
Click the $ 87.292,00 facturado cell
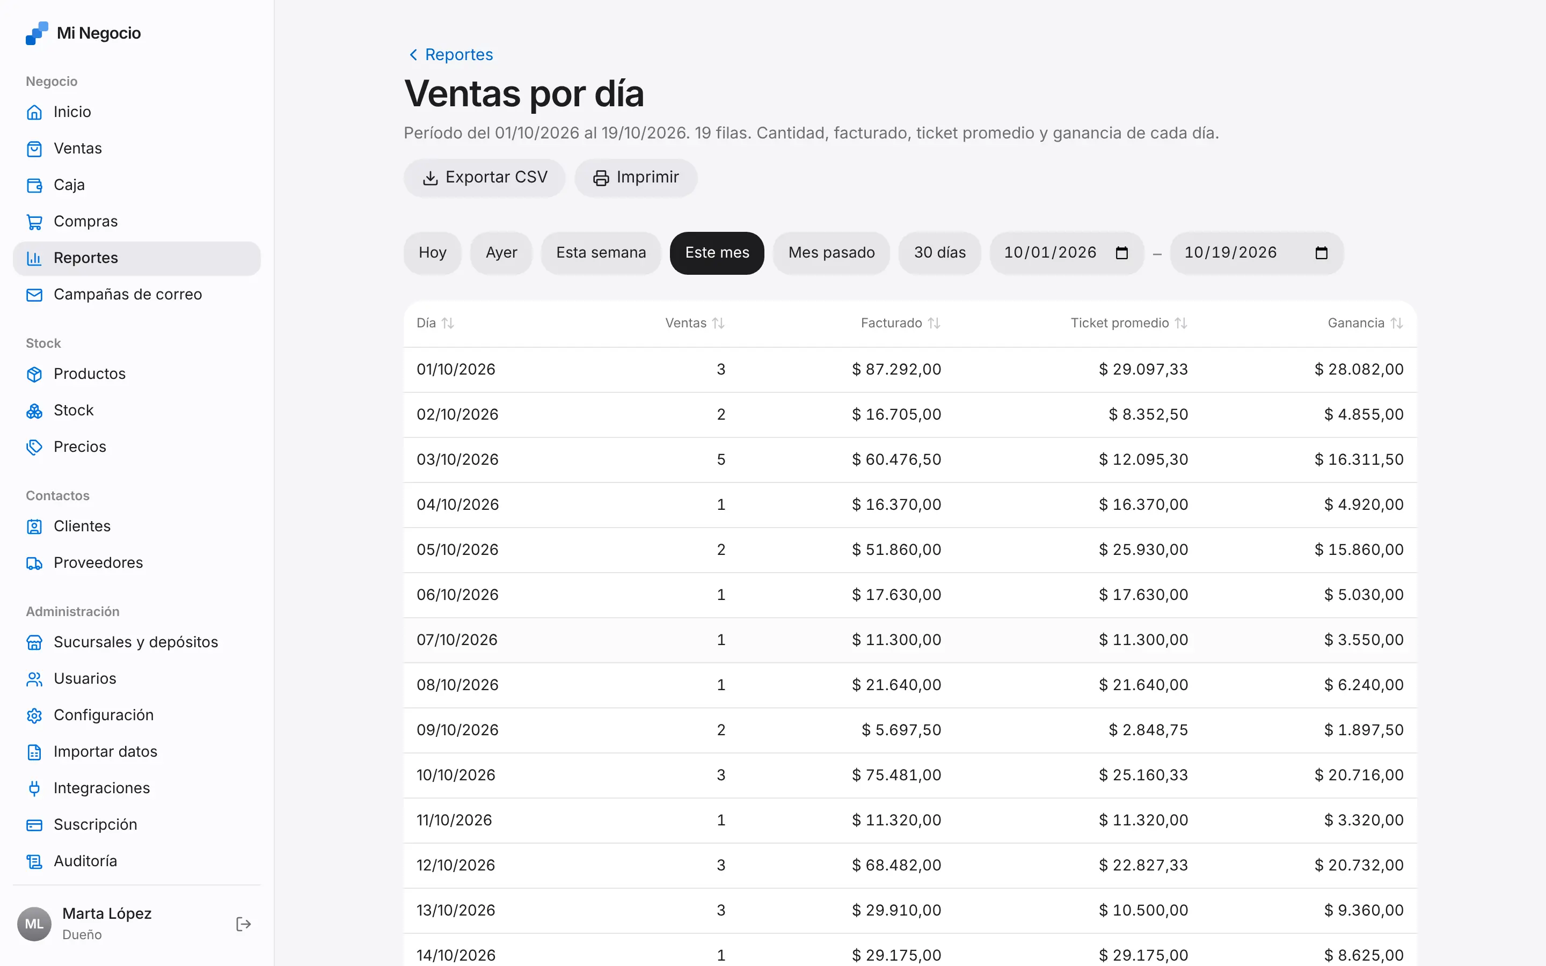[x=896, y=369]
